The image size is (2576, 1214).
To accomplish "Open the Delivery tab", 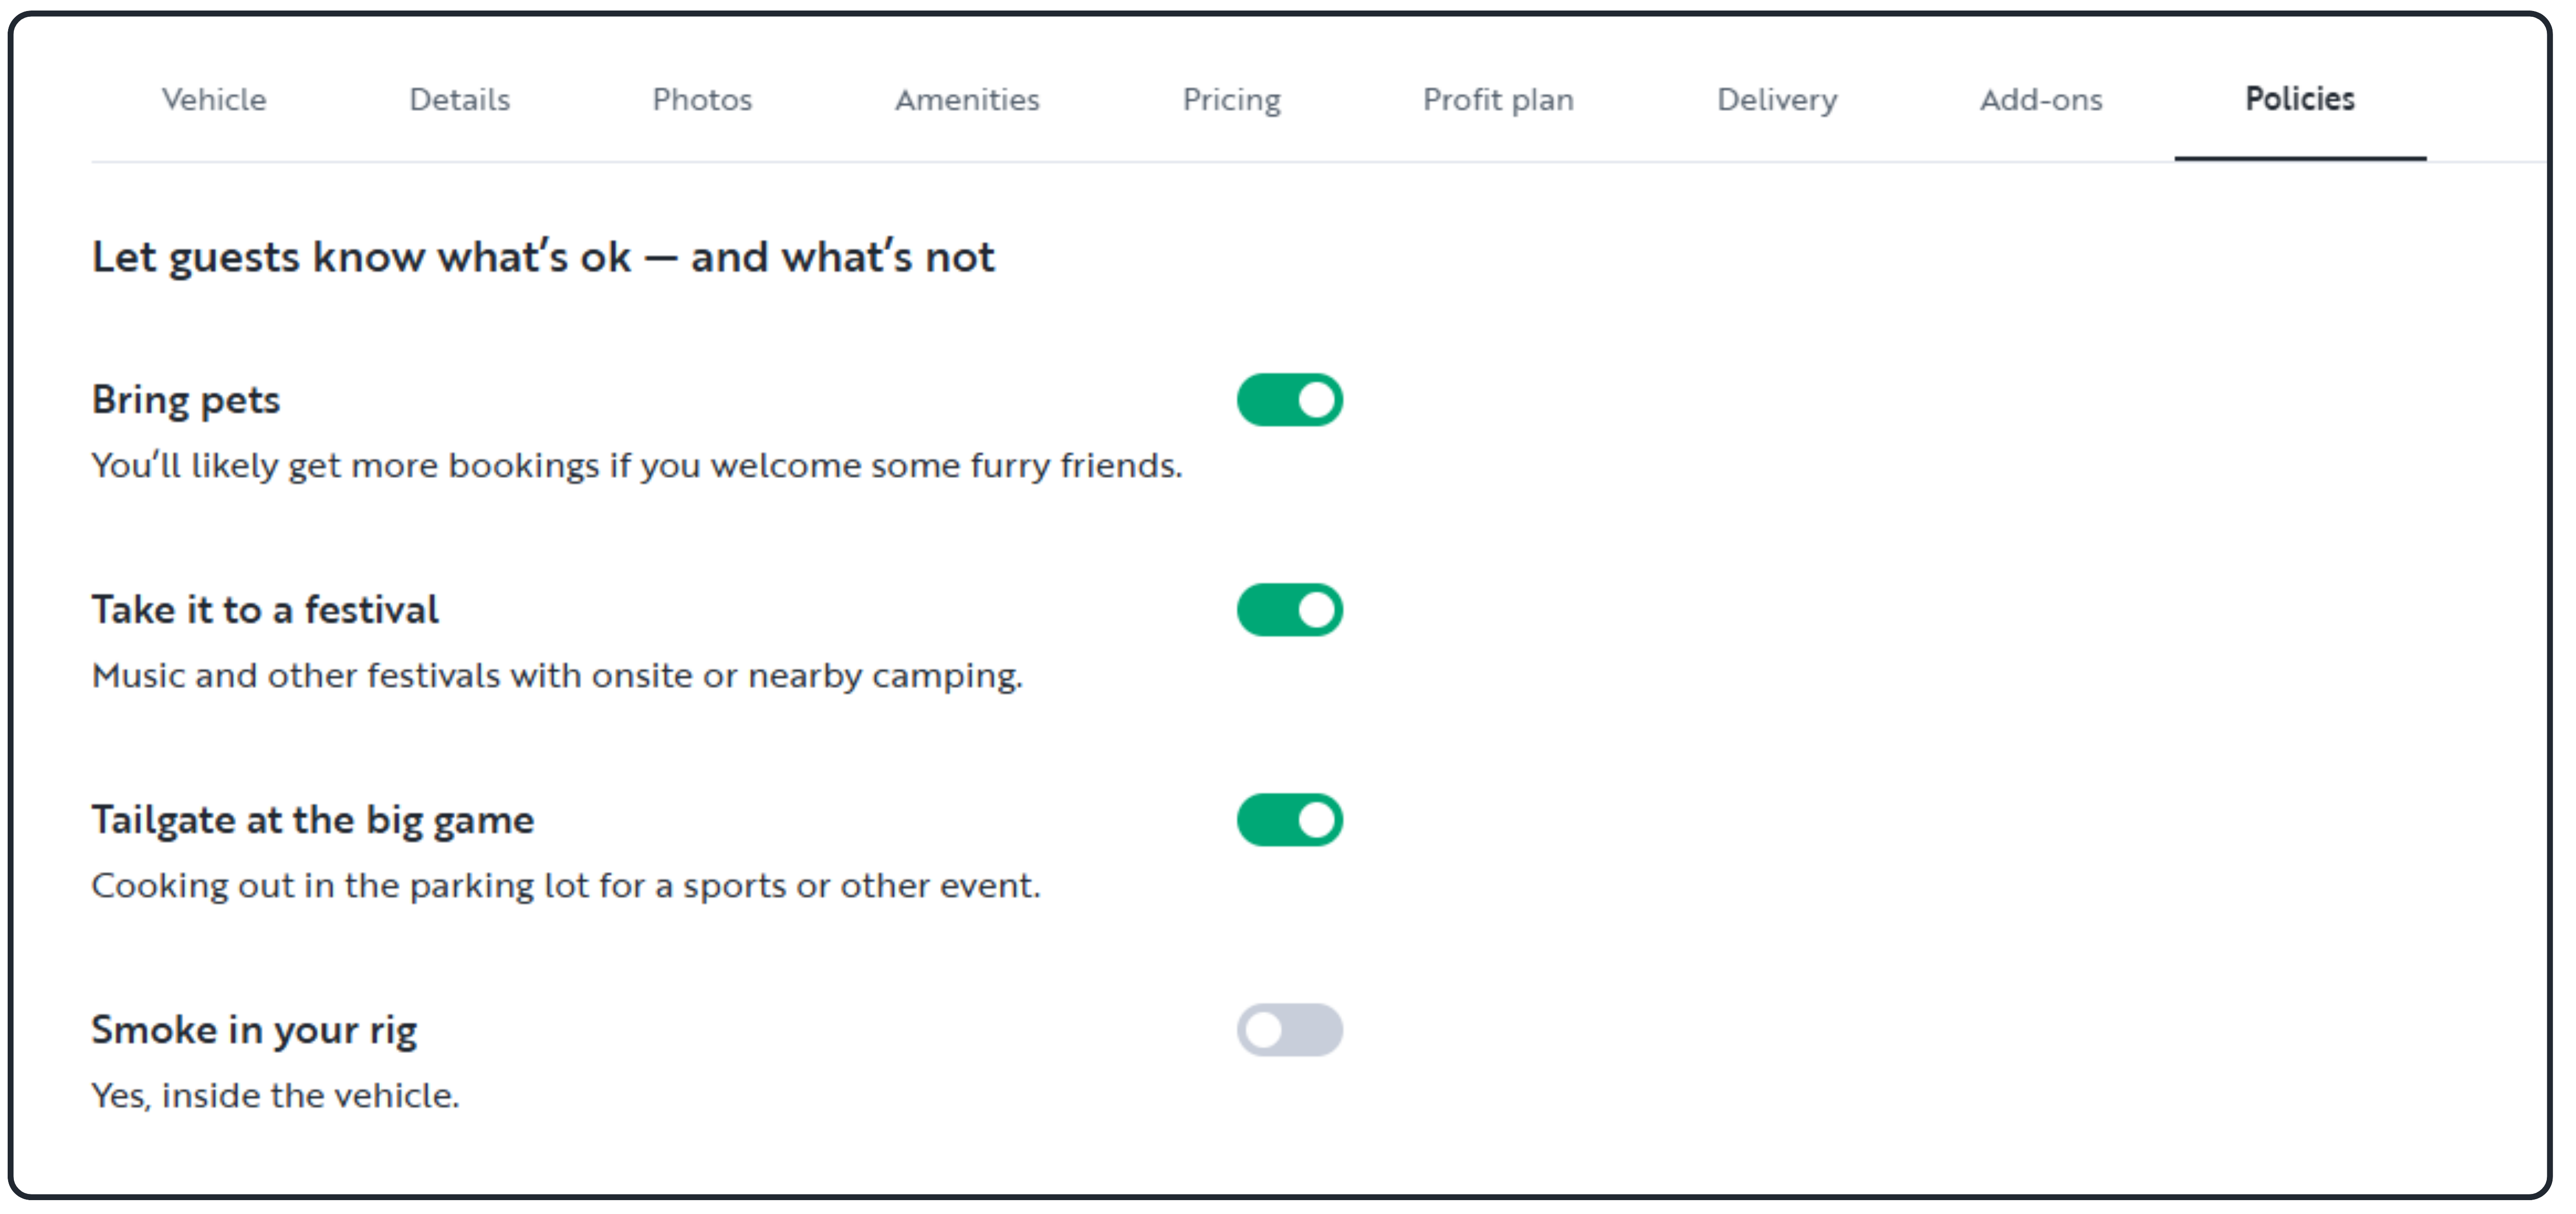I will pos(1777,100).
